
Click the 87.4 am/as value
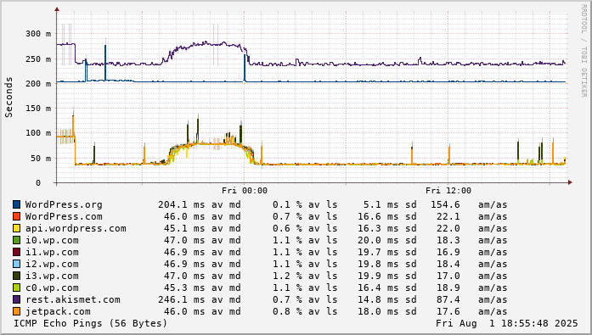point(448,299)
